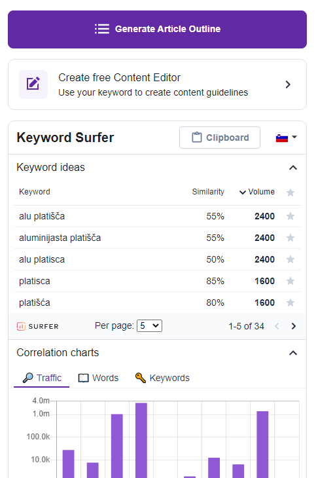Click the Keyword Surfer title
Screen dimensions: 316x478
(x=65, y=138)
